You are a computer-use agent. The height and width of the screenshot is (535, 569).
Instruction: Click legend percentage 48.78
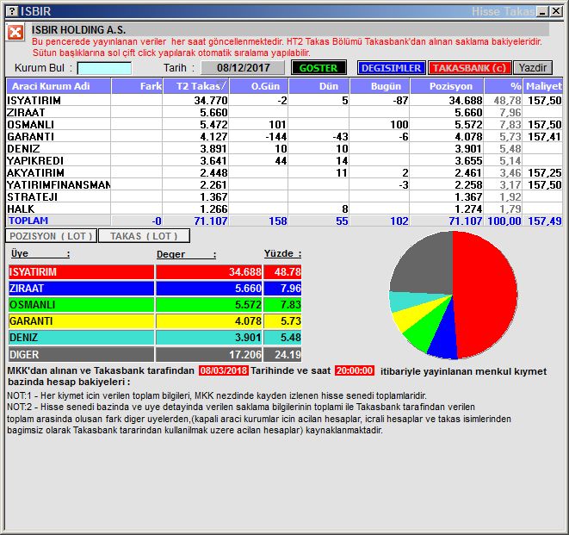288,272
